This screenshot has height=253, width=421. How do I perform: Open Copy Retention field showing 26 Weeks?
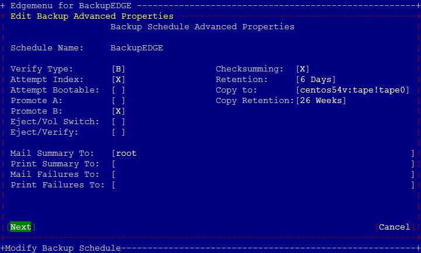321,101
